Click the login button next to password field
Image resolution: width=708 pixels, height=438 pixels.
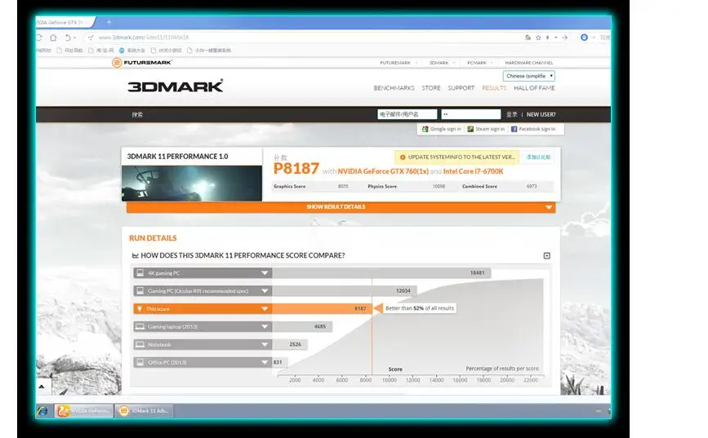[511, 114]
